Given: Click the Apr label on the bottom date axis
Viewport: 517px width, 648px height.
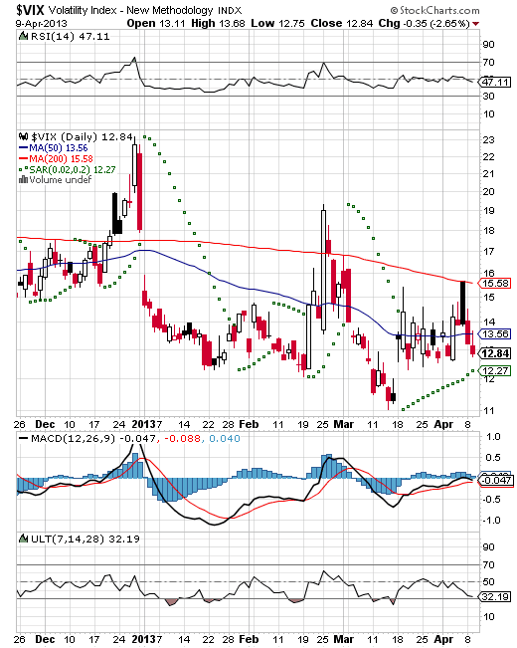Looking at the screenshot, I should click(443, 639).
